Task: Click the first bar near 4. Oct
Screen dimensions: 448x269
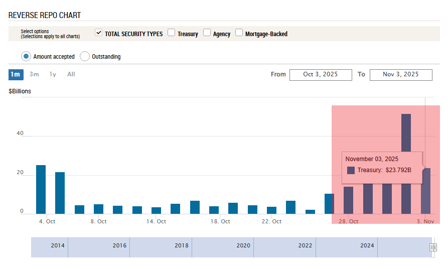Action: click(x=41, y=189)
